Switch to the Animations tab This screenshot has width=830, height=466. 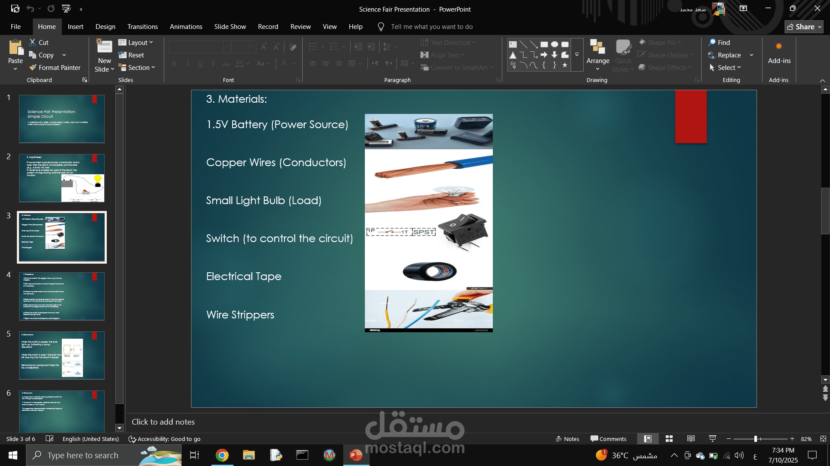tap(186, 27)
